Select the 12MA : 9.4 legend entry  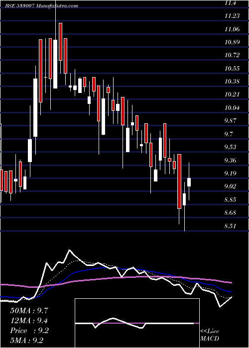click(x=29, y=321)
